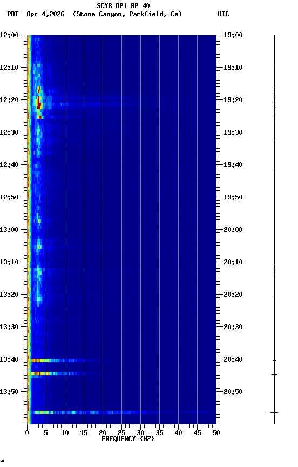Click the 10 Hz frequency axis label
Screen dimensions: 298x467
coord(65,433)
